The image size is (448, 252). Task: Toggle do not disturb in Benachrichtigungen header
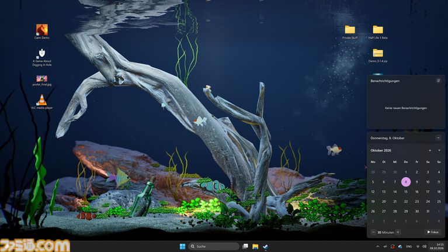[438, 81]
